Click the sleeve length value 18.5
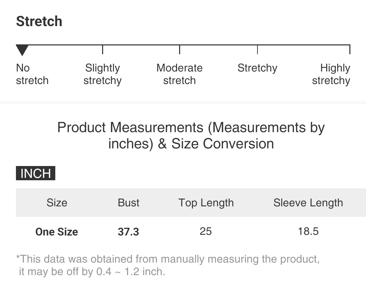This screenshot has height=288, width=366. pos(308,231)
